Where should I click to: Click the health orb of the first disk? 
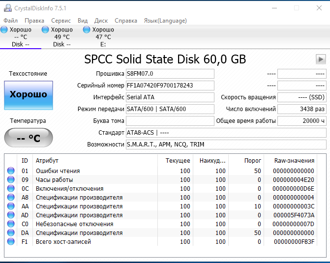tap(4, 30)
